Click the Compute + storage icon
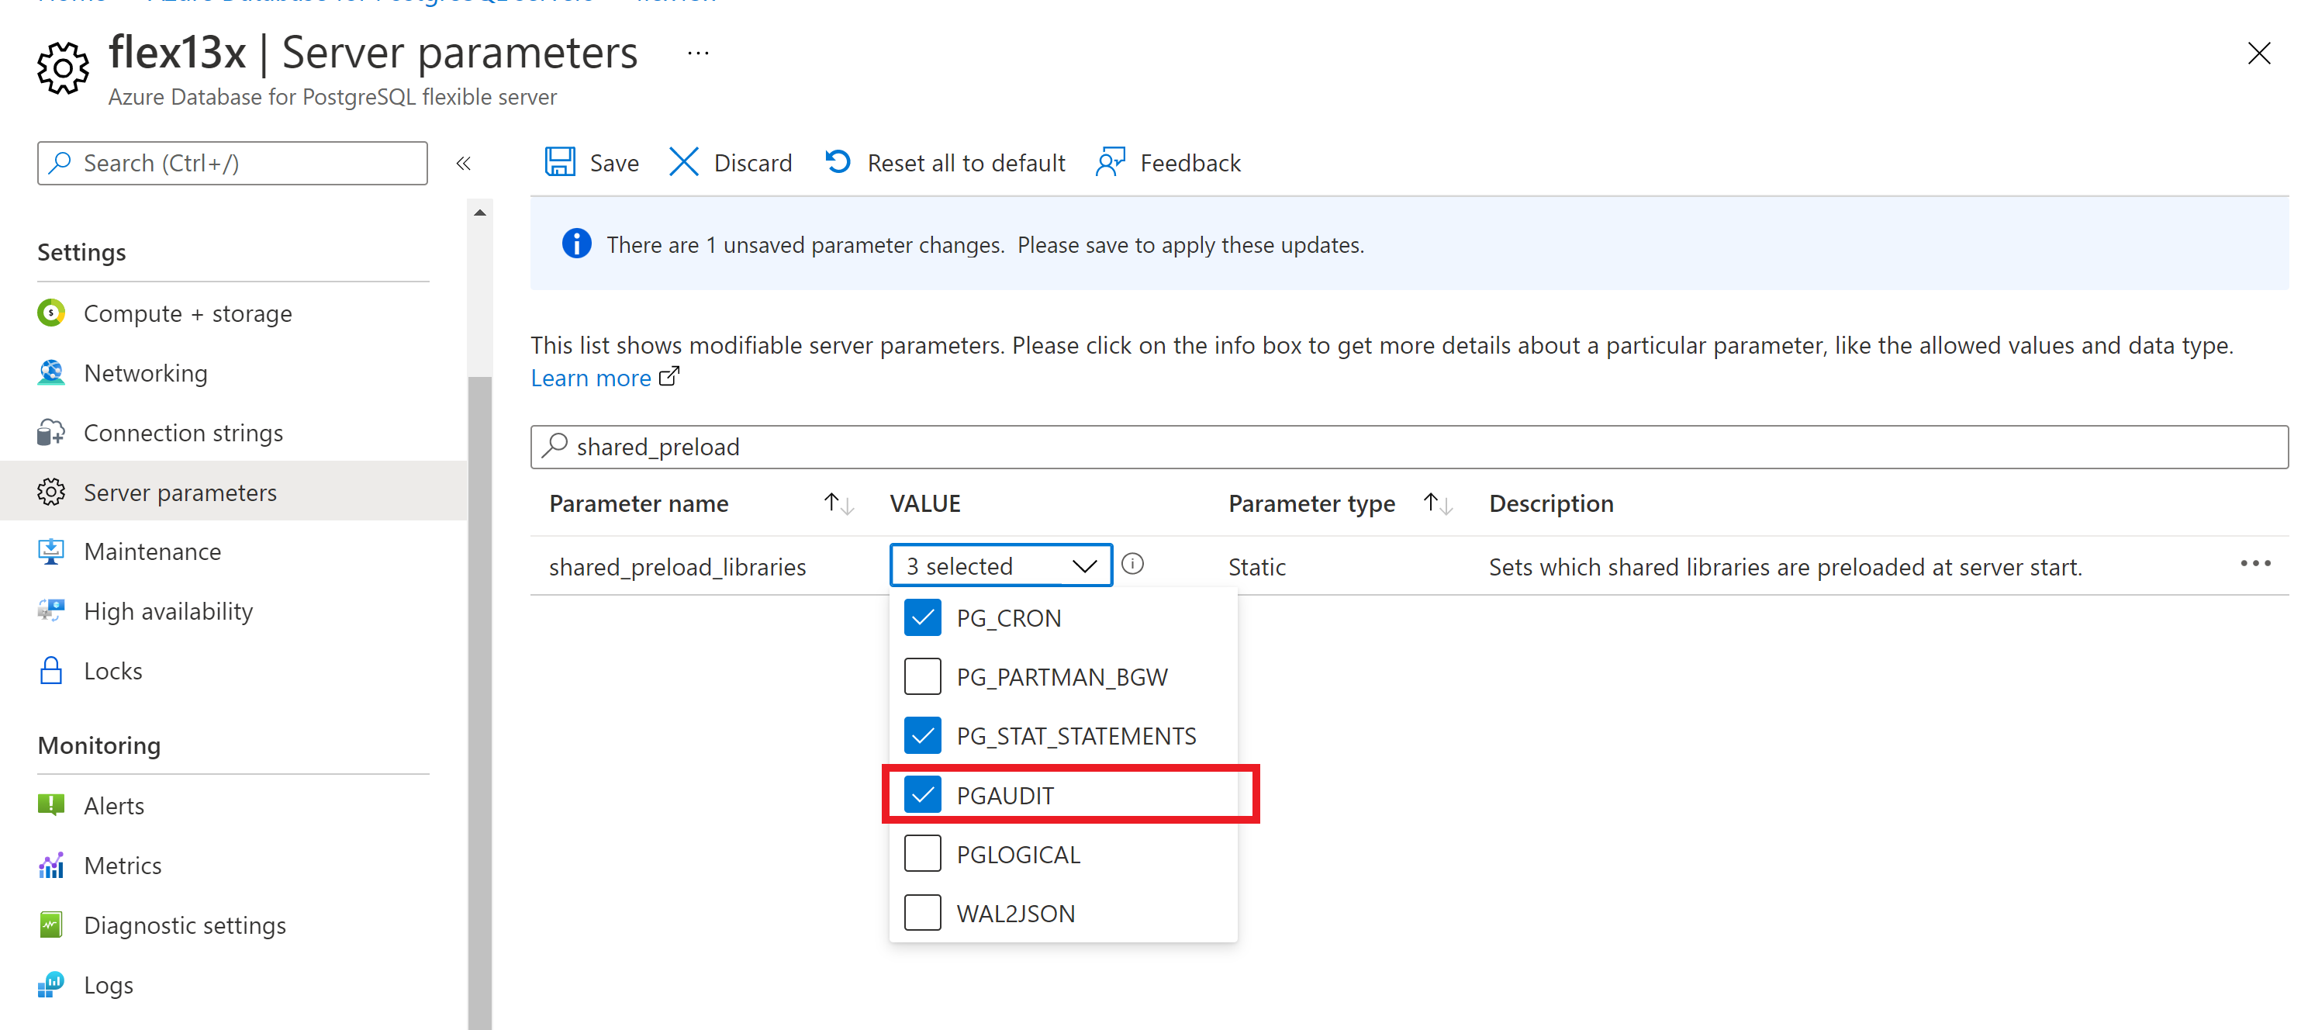Screen dimensions: 2301x1030 [53, 313]
